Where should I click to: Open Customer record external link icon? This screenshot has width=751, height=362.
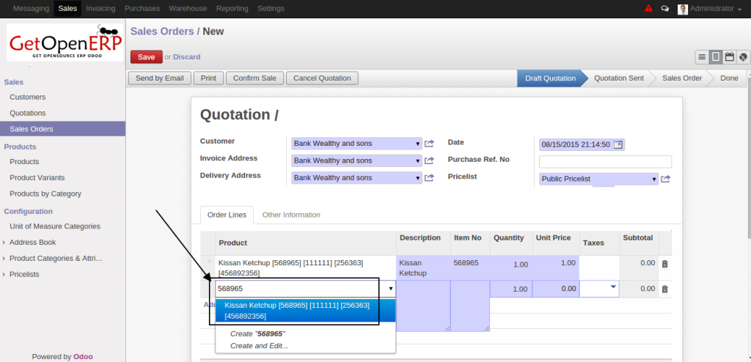click(x=430, y=144)
